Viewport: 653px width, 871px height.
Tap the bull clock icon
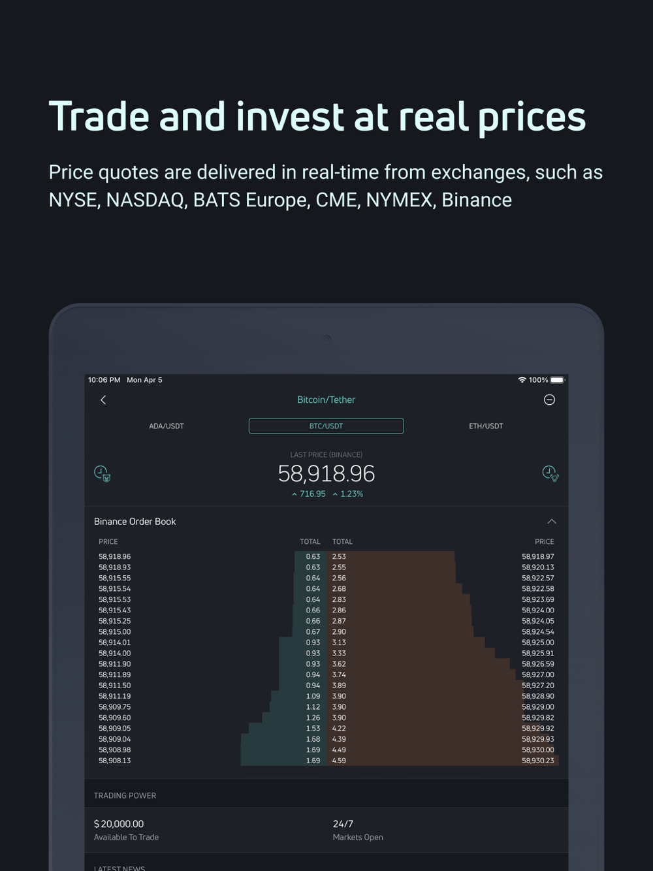pyautogui.click(x=550, y=473)
